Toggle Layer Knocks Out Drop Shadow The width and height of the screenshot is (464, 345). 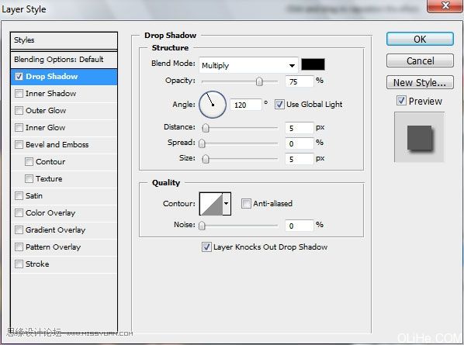point(206,247)
